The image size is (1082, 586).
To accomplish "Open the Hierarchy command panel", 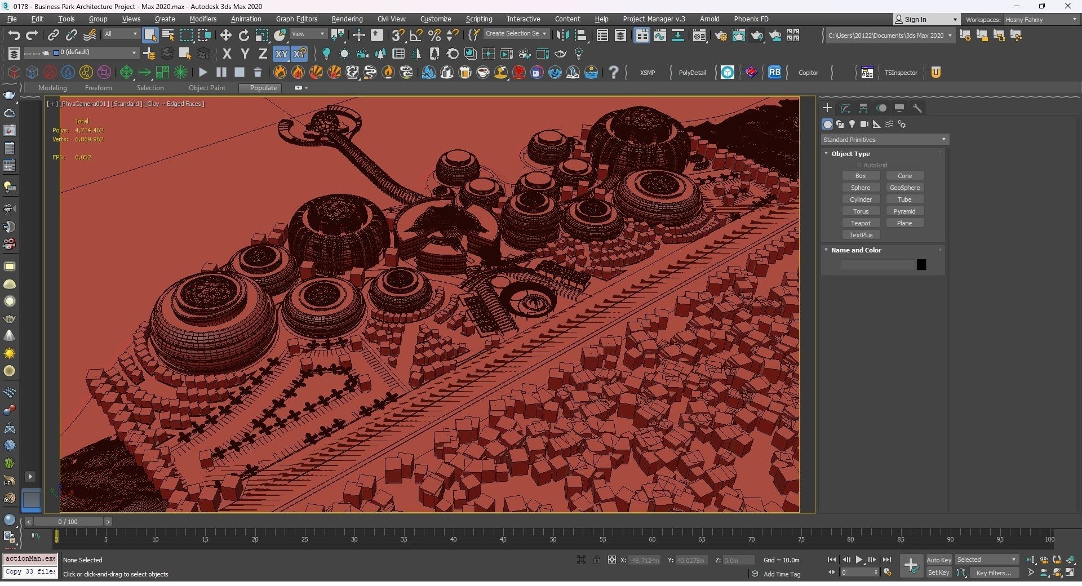I will point(863,108).
